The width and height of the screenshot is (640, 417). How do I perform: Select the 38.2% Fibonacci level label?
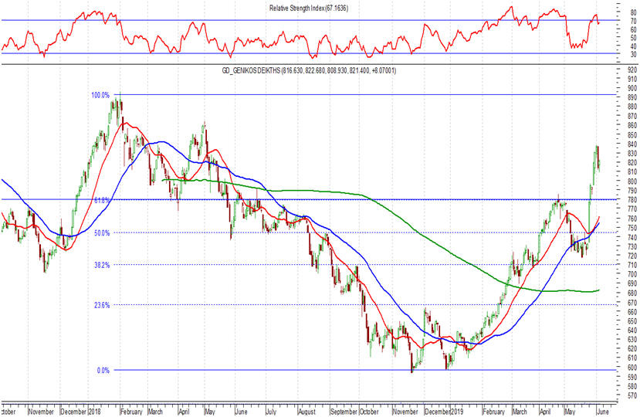tap(102, 265)
